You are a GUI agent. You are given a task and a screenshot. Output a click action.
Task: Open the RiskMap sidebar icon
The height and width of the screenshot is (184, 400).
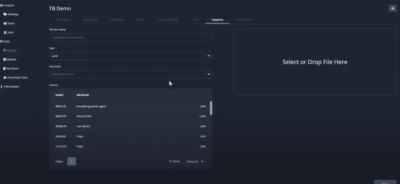[x=5, y=14]
